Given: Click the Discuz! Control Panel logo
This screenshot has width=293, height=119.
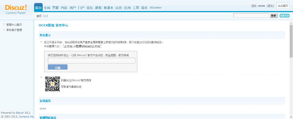Looking at the screenshot, I should (x=16, y=9).
